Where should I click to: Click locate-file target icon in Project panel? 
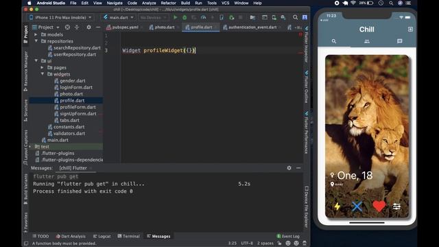coord(67,27)
